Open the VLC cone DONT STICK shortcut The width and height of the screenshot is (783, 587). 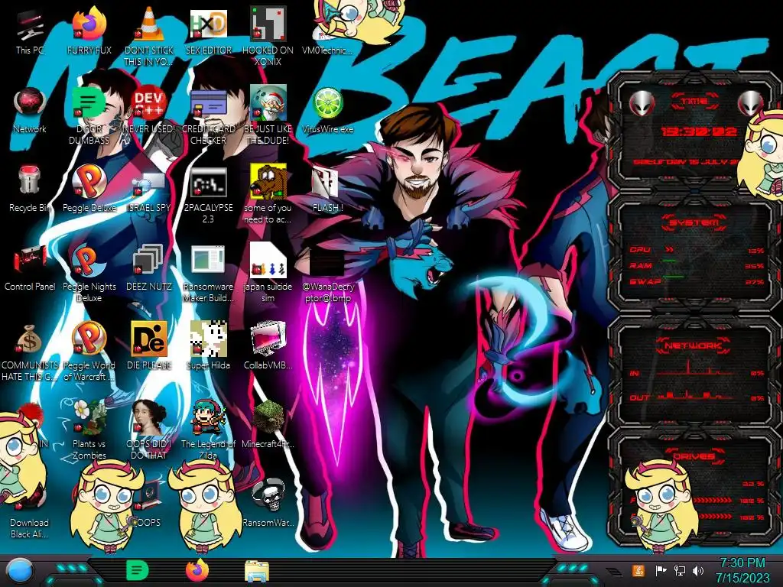(x=149, y=35)
